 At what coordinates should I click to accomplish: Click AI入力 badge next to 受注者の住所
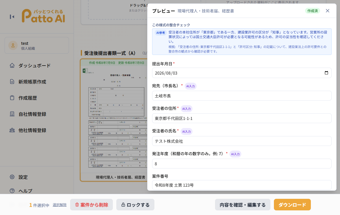(186, 109)
